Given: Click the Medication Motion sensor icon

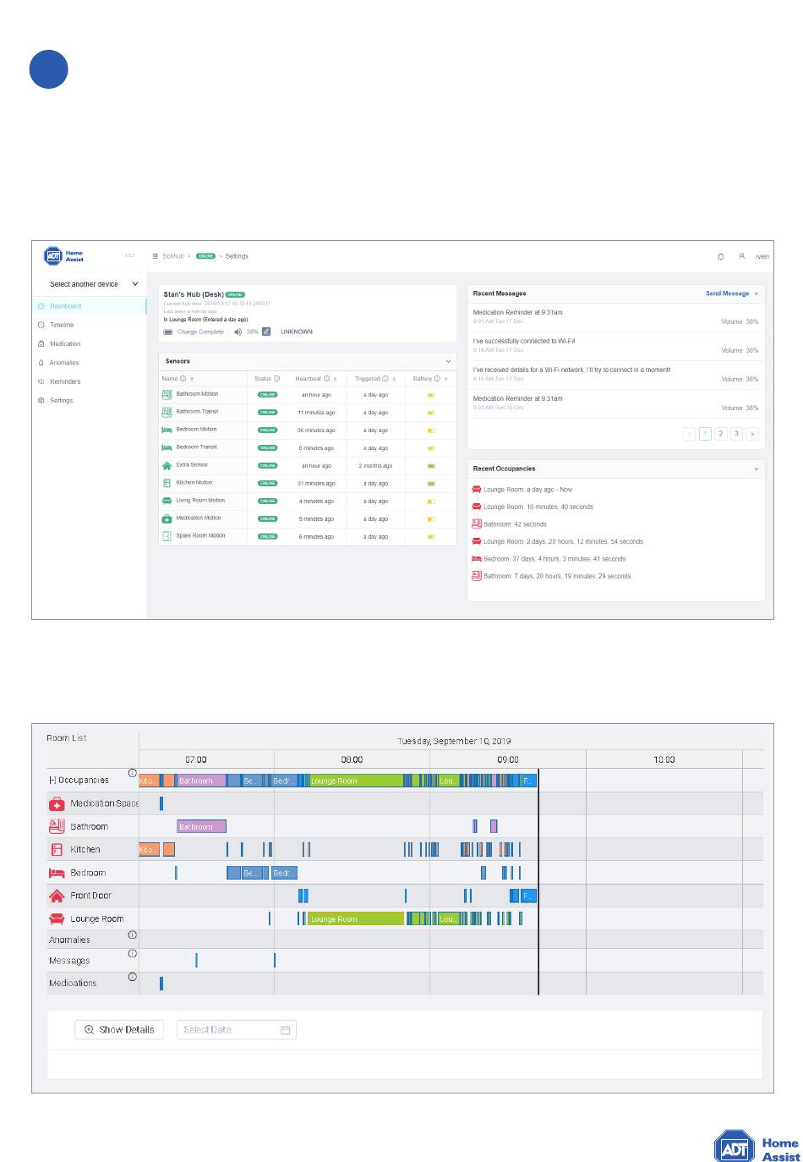Looking at the screenshot, I should (x=167, y=518).
